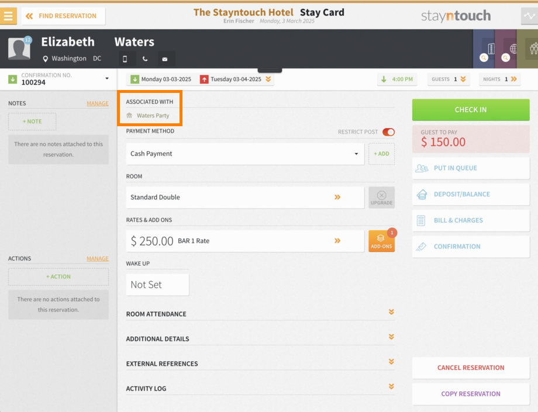Open the hamburger main menu
The image size is (538, 412).
[x=8, y=16]
